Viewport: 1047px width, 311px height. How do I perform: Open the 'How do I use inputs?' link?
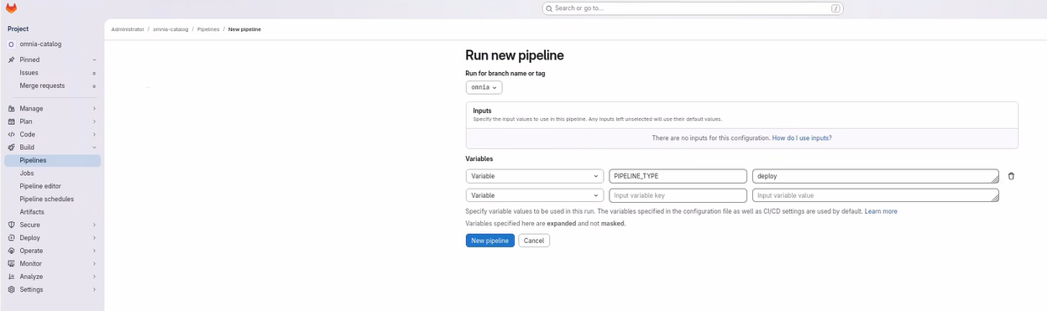click(802, 137)
